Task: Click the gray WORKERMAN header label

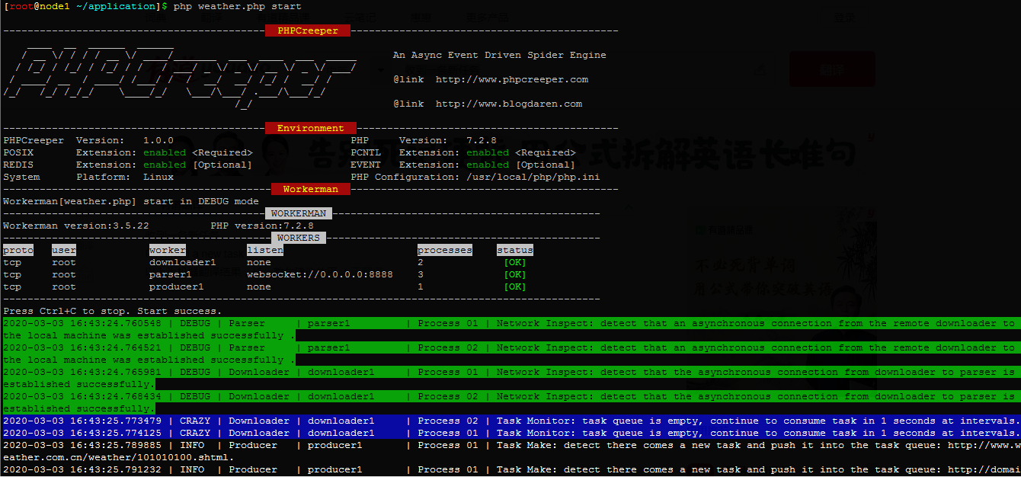Action: [x=299, y=213]
